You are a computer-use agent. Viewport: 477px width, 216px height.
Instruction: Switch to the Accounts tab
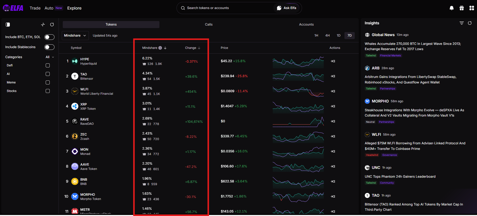point(306,25)
